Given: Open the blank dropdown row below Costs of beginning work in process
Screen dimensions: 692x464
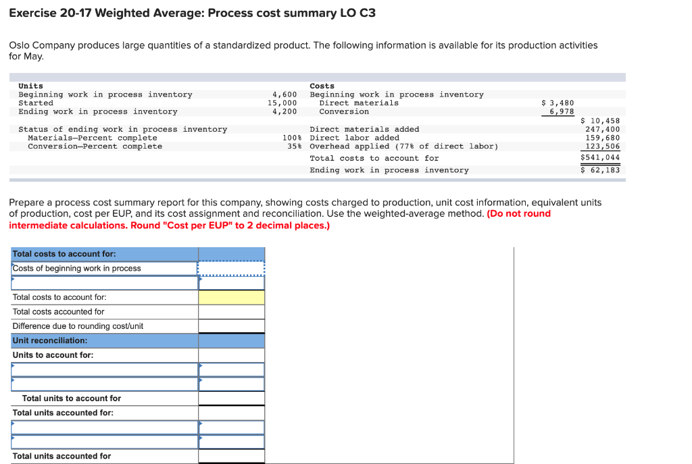Looking at the screenshot, I should [230, 282].
